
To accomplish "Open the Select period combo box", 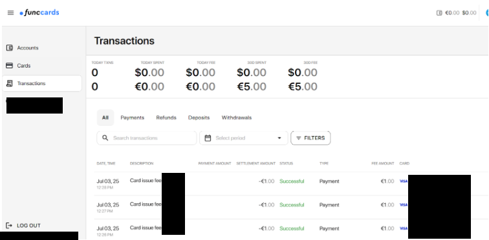I will (x=244, y=138).
